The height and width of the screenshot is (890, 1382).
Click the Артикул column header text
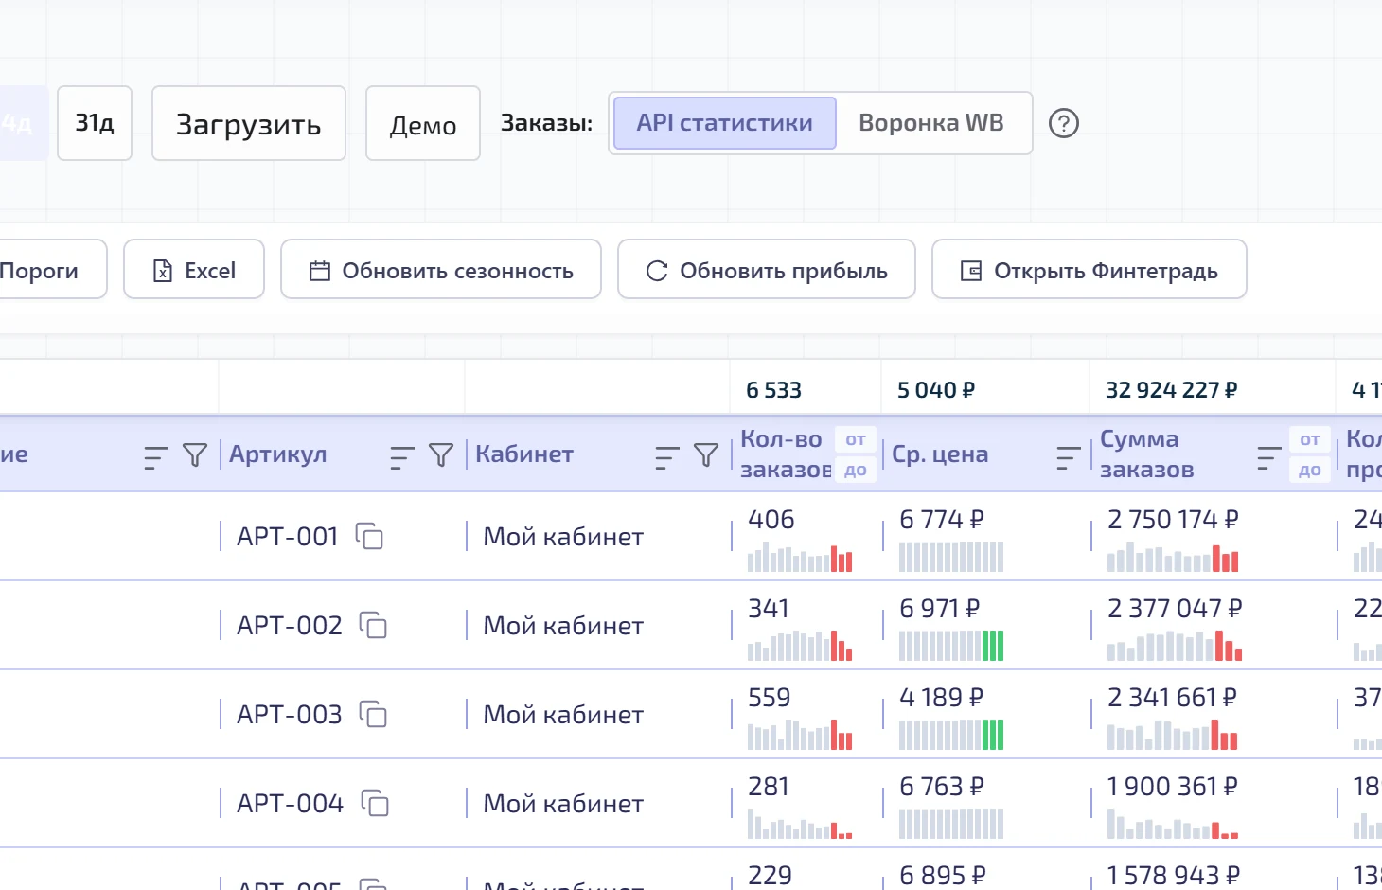coord(278,454)
